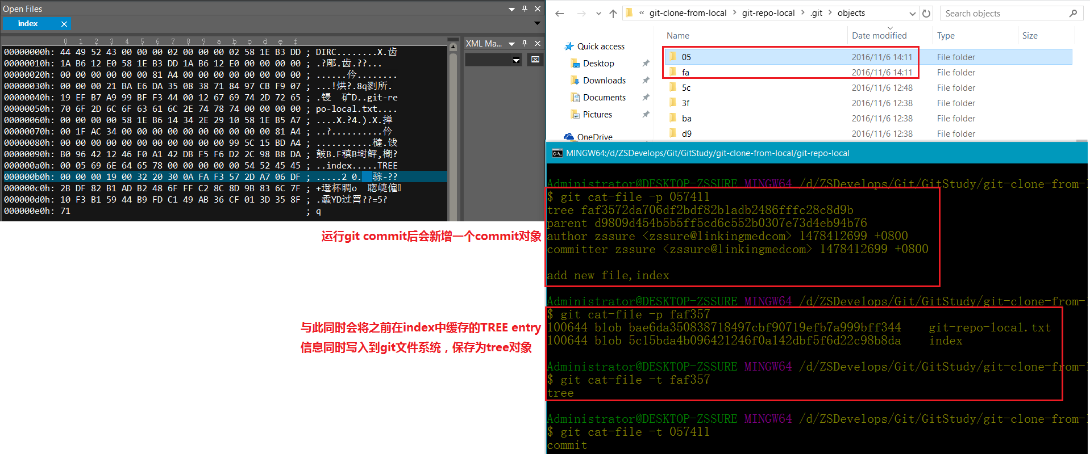Click the search magnifier icon
This screenshot has height=454, width=1090.
[1073, 13]
